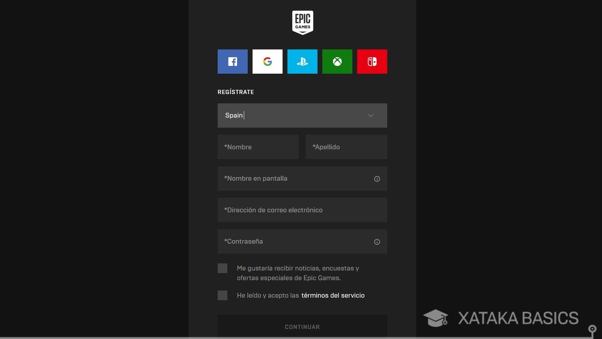The image size is (602, 339).
Task: Click the Epic Games logo
Action: (302, 22)
